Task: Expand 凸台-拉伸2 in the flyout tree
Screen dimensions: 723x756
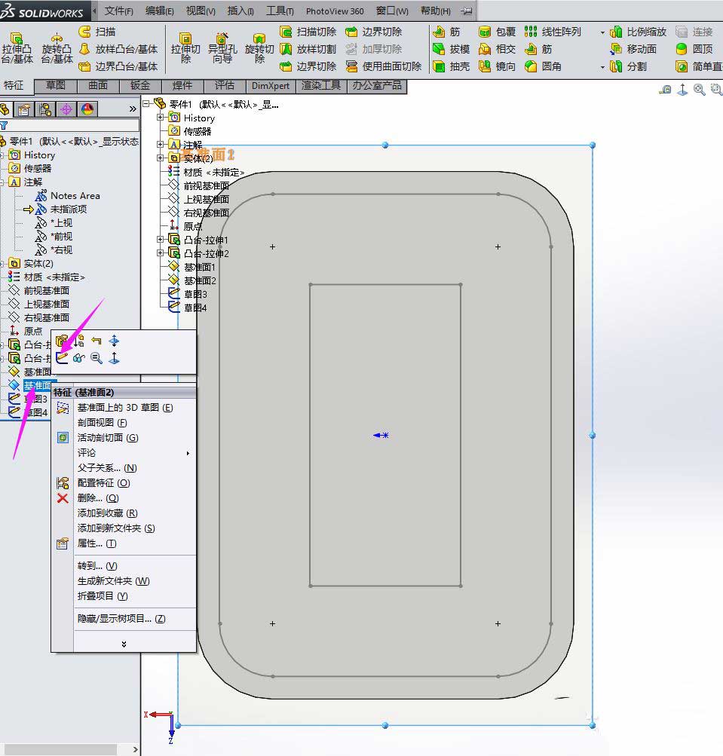Action: [160, 253]
